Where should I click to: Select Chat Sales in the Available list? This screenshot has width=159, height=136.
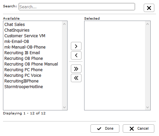click(x=33, y=24)
